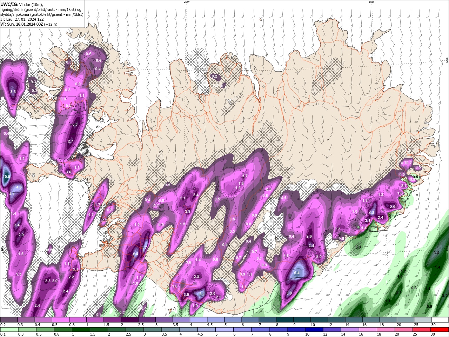The height and width of the screenshot is (337, 449).
Task: Select the 4.6 value near 10.9
Action: click(19, 187)
